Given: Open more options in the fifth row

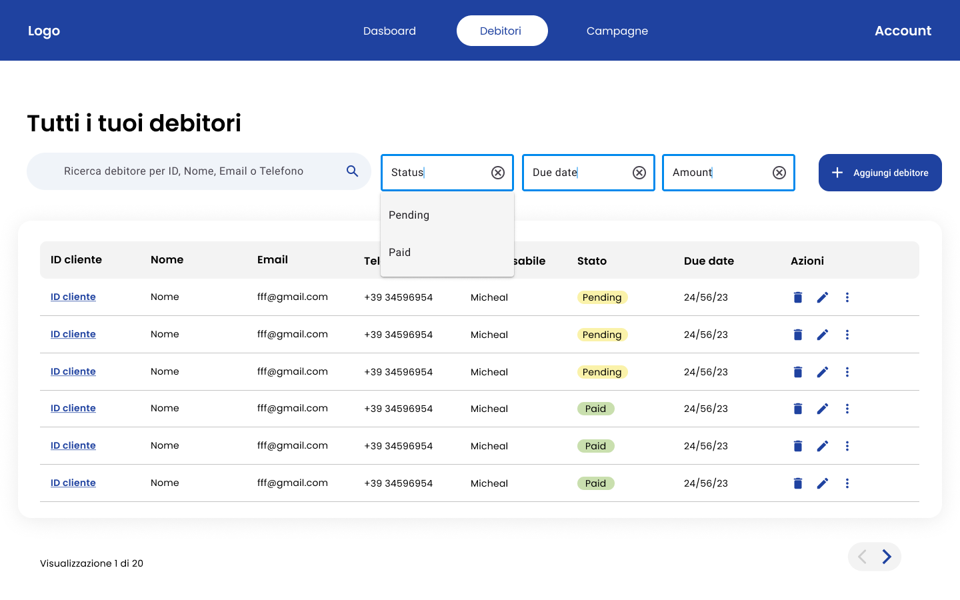Looking at the screenshot, I should 847,446.
